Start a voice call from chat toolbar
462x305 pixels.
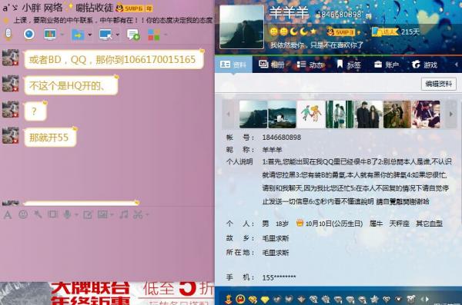(8, 34)
